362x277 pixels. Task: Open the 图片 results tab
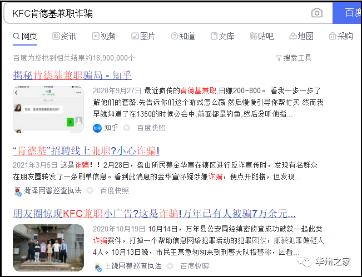click(x=143, y=36)
